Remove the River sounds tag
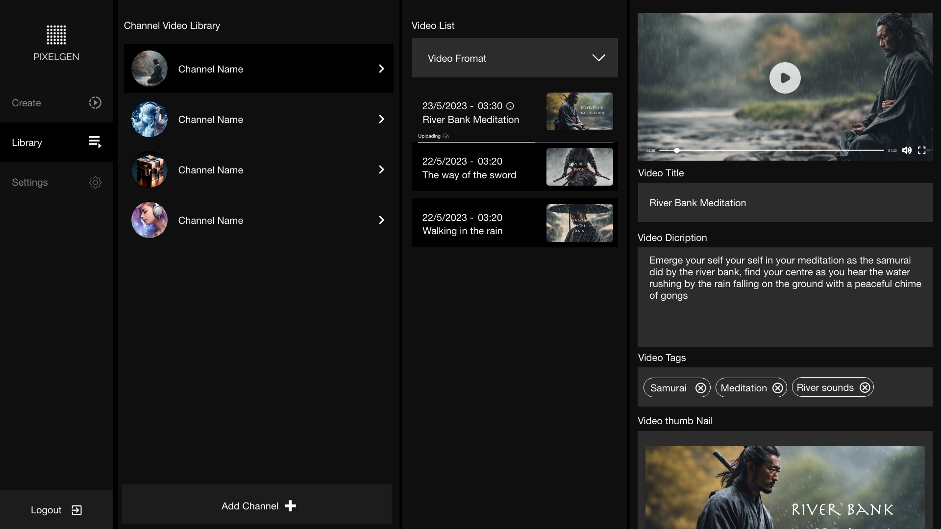This screenshot has width=941, height=529. (x=865, y=387)
